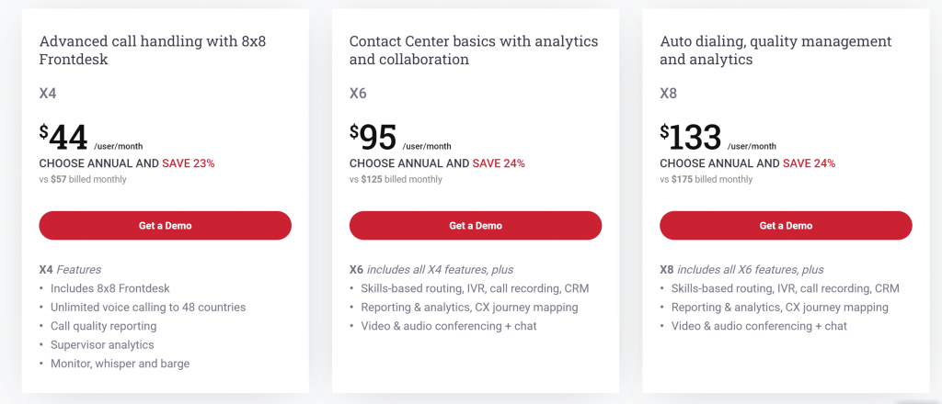Screen dimensions: 942x404
Task: Select the $95 per user price
Action: pos(374,138)
